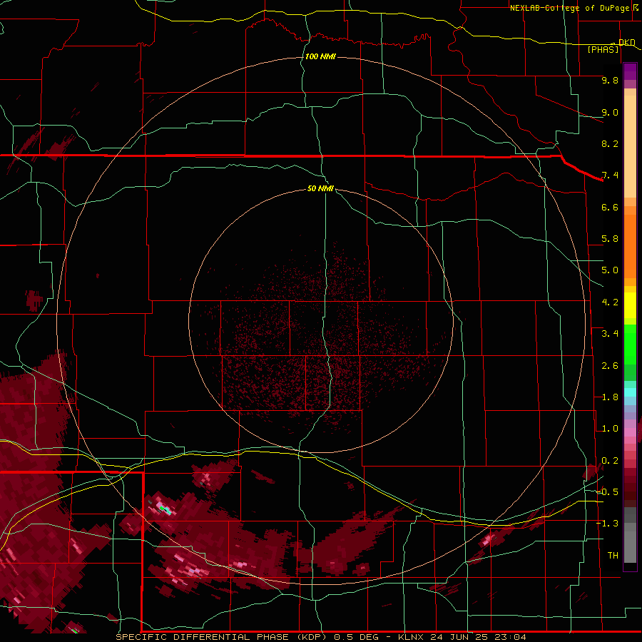Image resolution: width=642 pixels, height=642 pixels.
Task: Click the -0.5 value on the color scale
Action: point(607,492)
